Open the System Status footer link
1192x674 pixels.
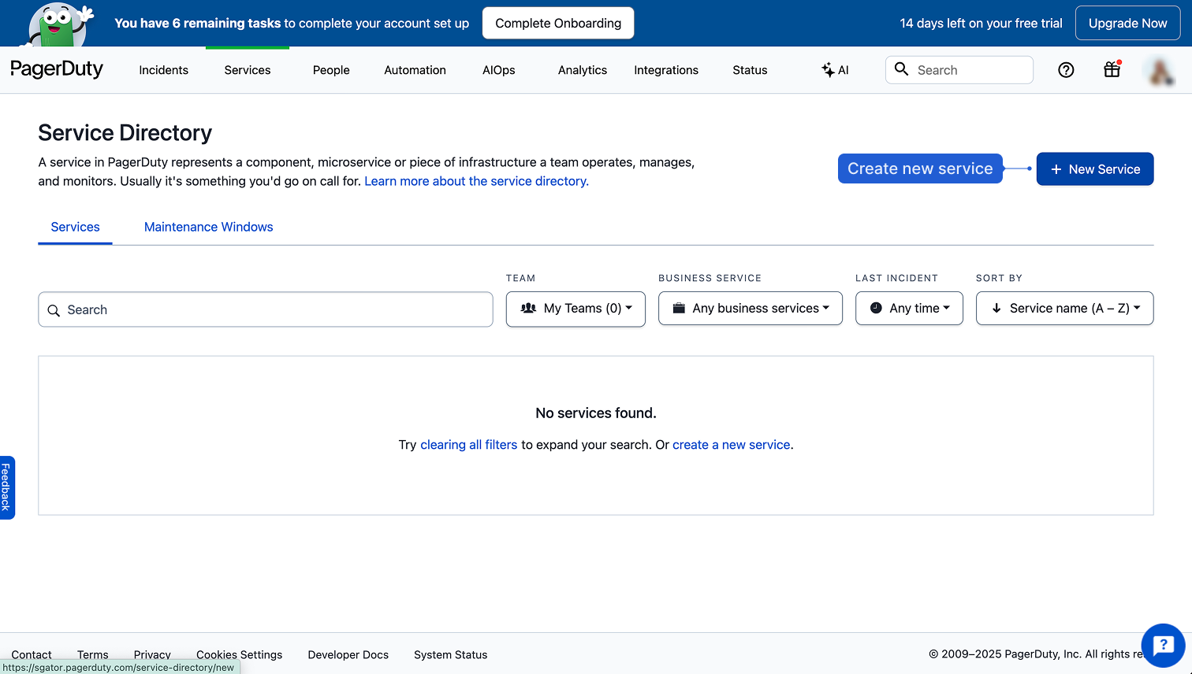[x=451, y=654]
